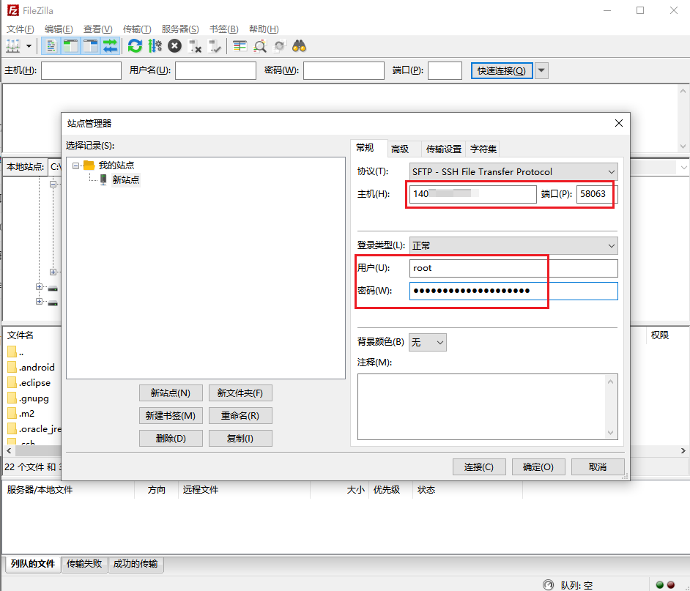
Task: Collapse 我的站点 folder in site tree
Action: (75, 166)
